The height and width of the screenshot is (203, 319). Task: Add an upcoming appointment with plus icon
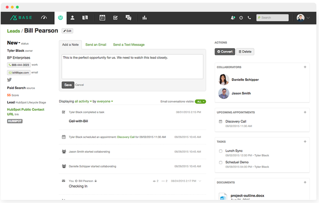click(x=305, y=112)
